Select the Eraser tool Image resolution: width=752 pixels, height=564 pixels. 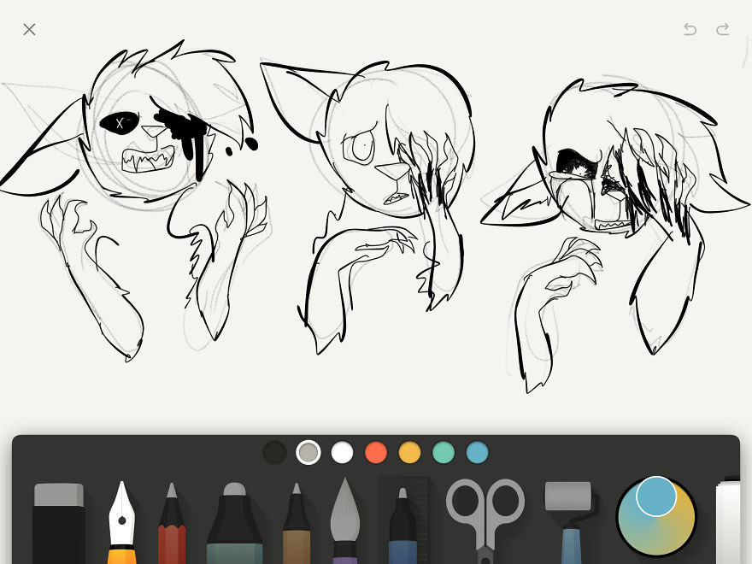click(59, 521)
